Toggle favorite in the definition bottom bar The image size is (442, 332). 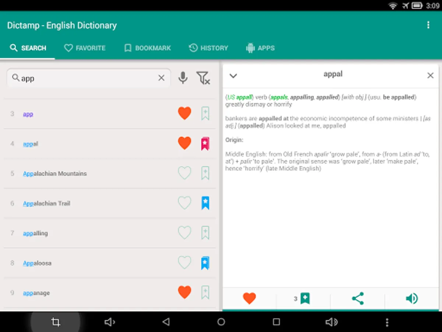click(x=249, y=298)
